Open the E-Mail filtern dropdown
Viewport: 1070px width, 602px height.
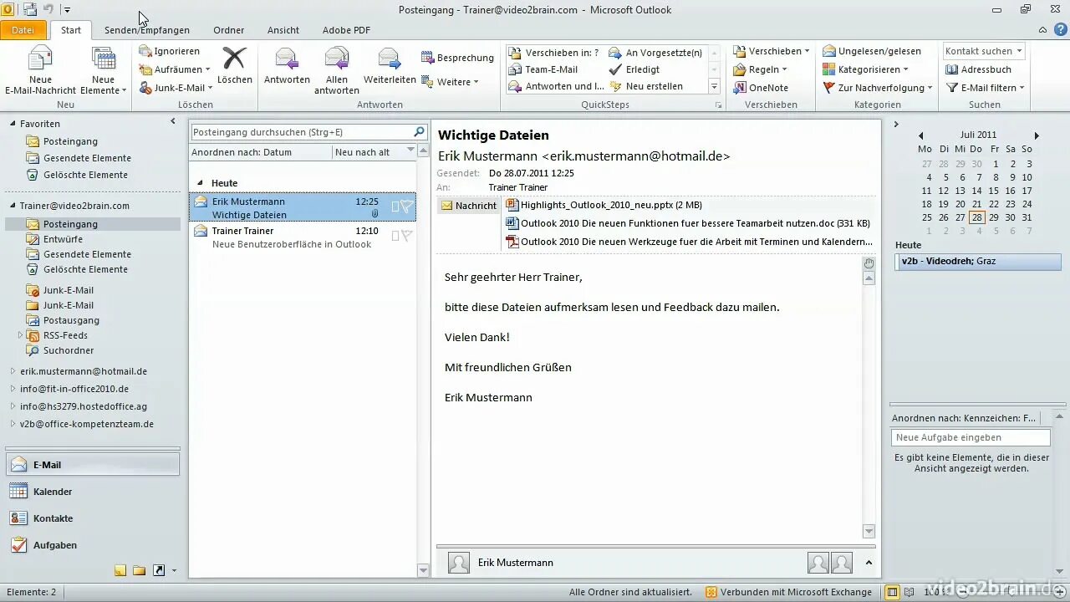pos(985,88)
